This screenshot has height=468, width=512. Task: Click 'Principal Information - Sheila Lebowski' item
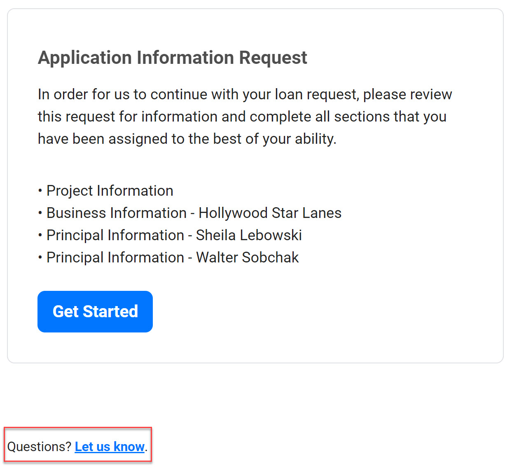(170, 235)
